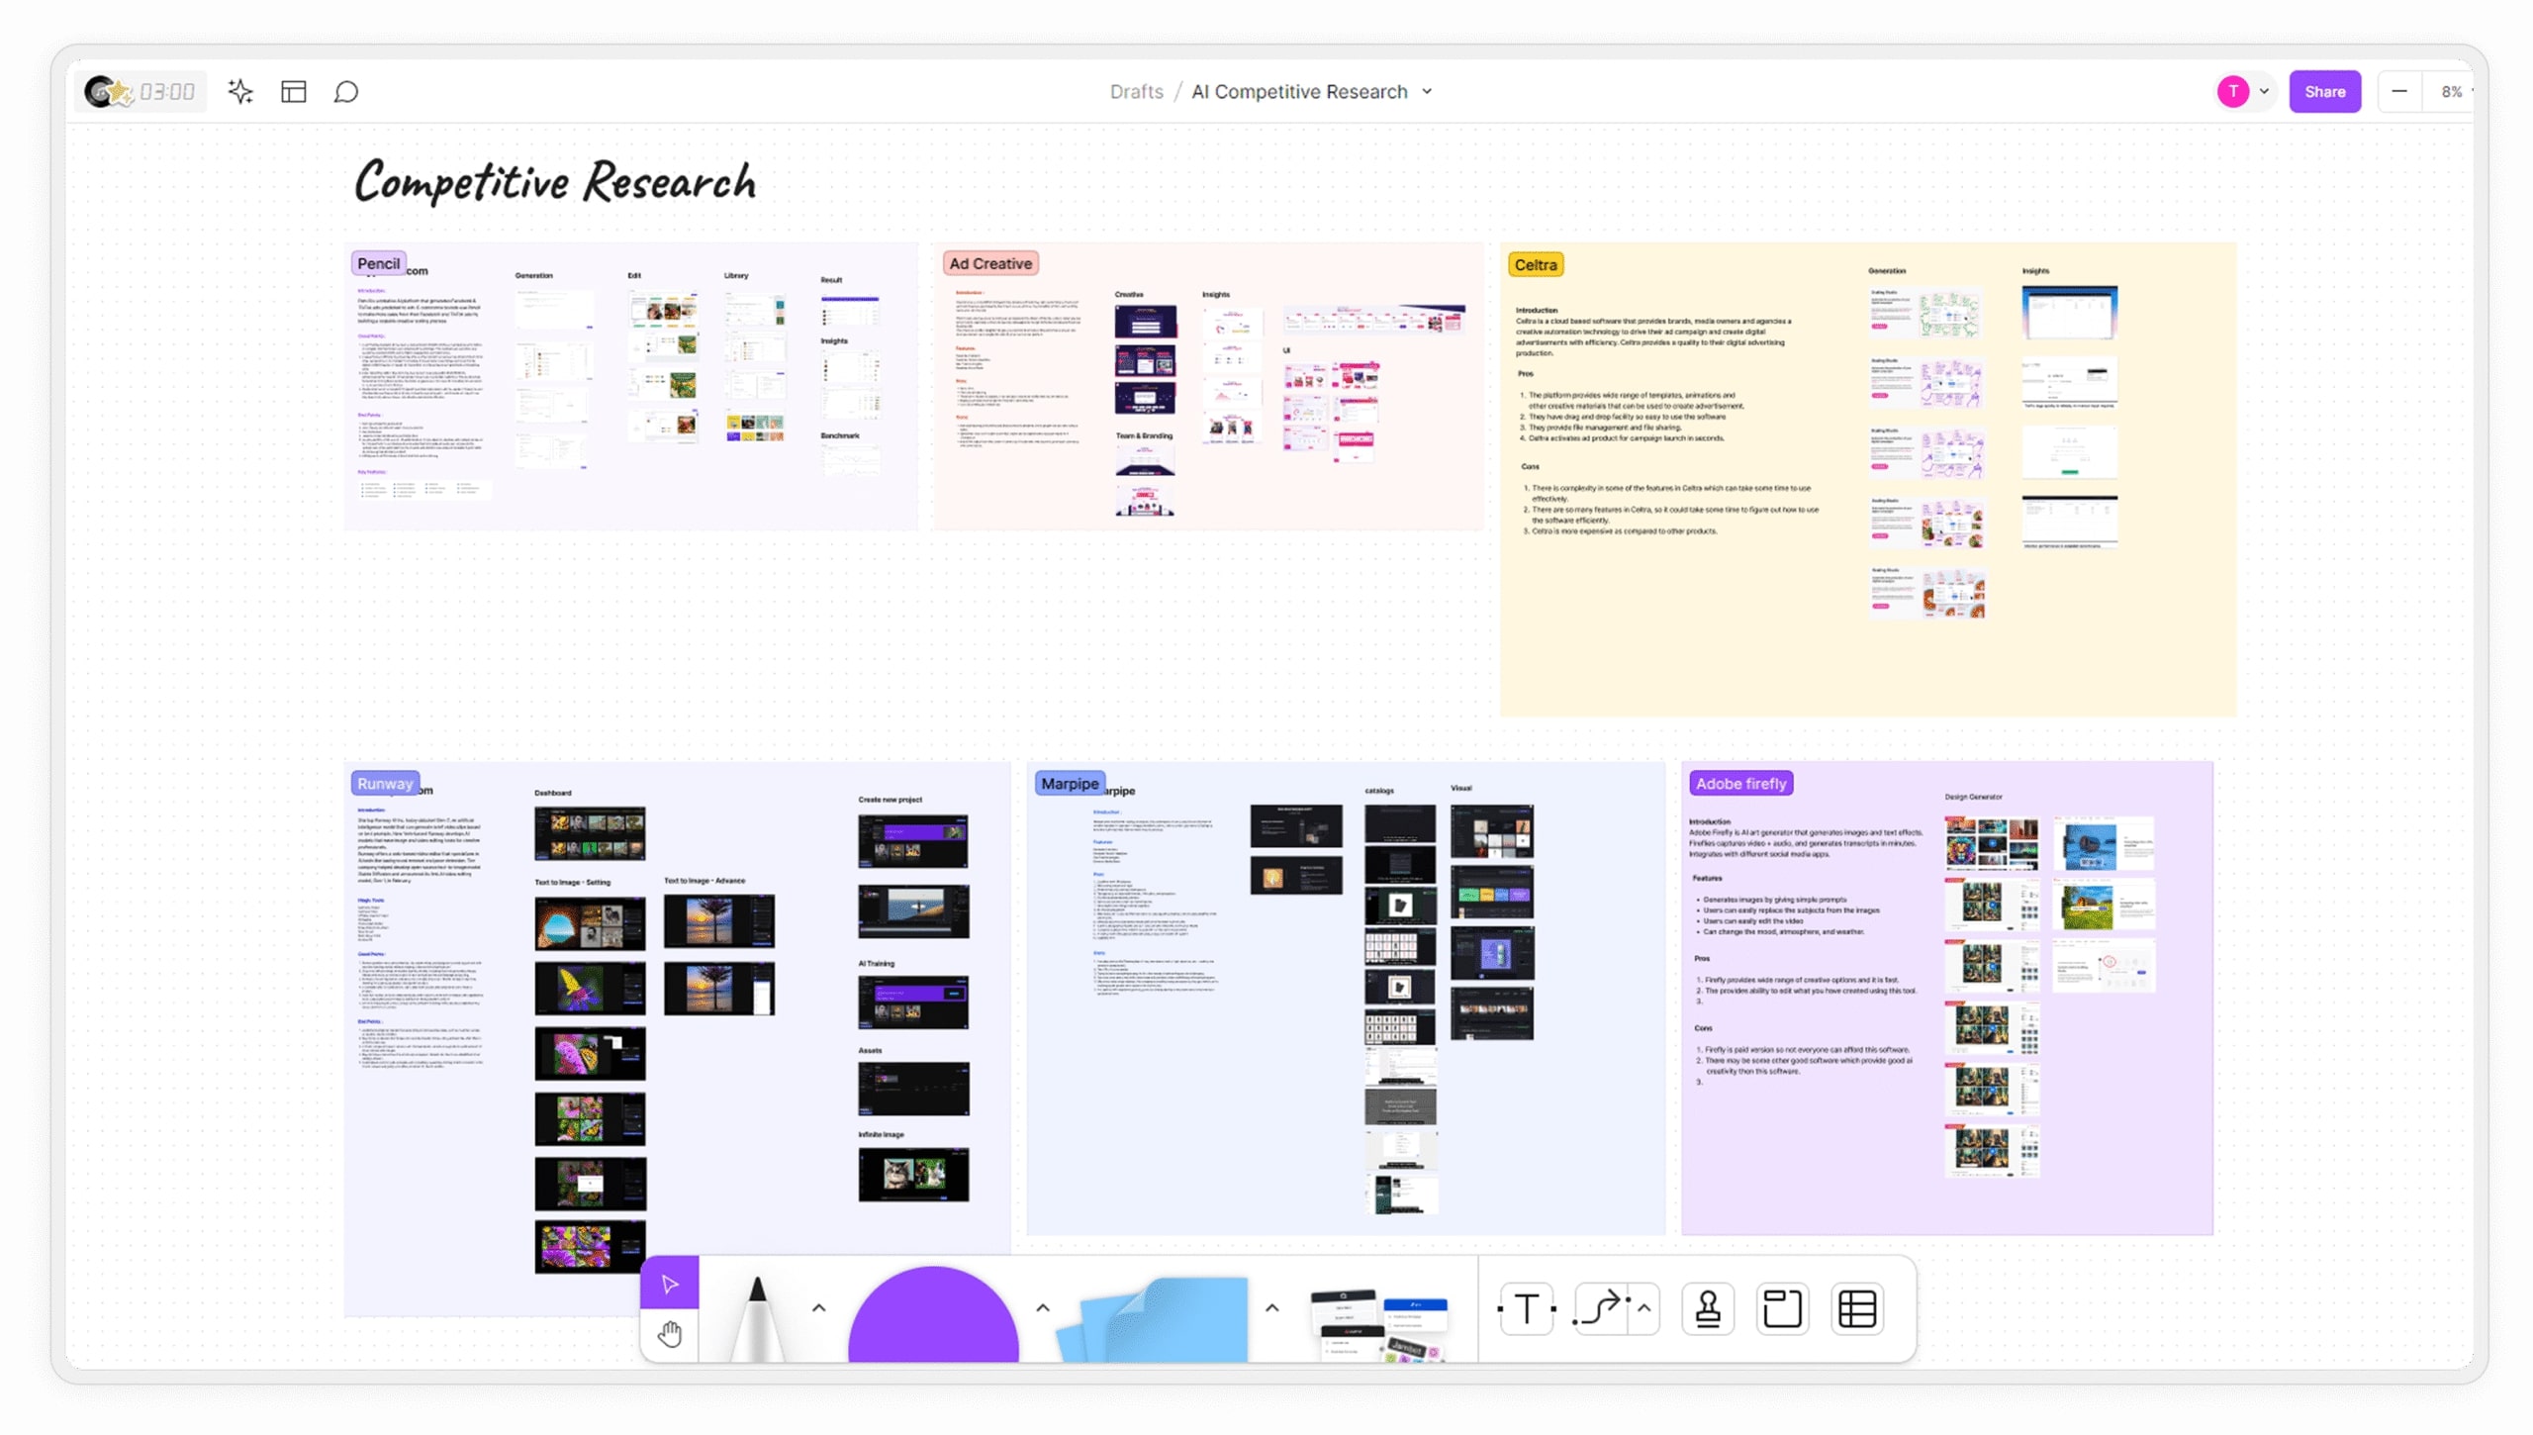
Task: Select first Adobe firefly Design Generator image
Action: (x=1991, y=842)
